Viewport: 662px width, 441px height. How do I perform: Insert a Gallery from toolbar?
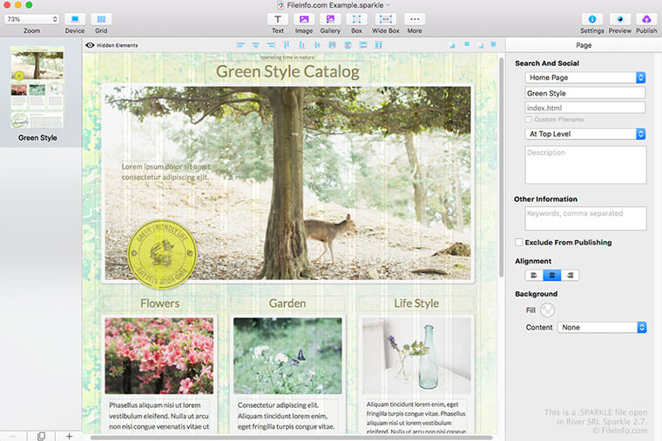click(330, 19)
